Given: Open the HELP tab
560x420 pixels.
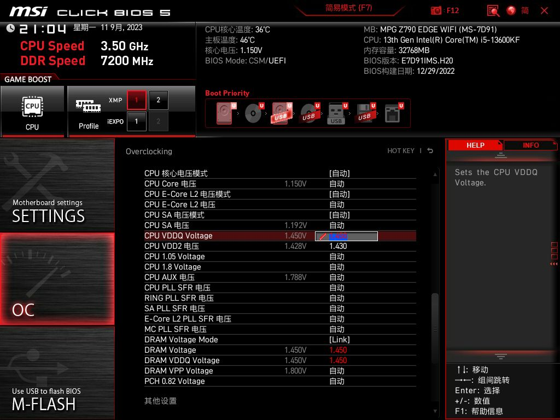Looking at the screenshot, I should tap(475, 145).
